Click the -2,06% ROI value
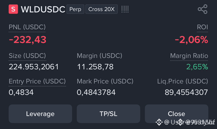The image size is (217, 129). tap(191, 40)
